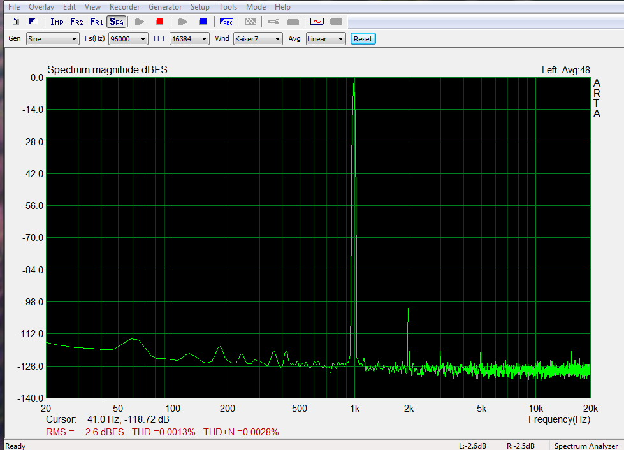This screenshot has width=624, height=450.
Task: Toggle the Spa spectrum analyzer mode
Action: pyautogui.click(x=117, y=22)
